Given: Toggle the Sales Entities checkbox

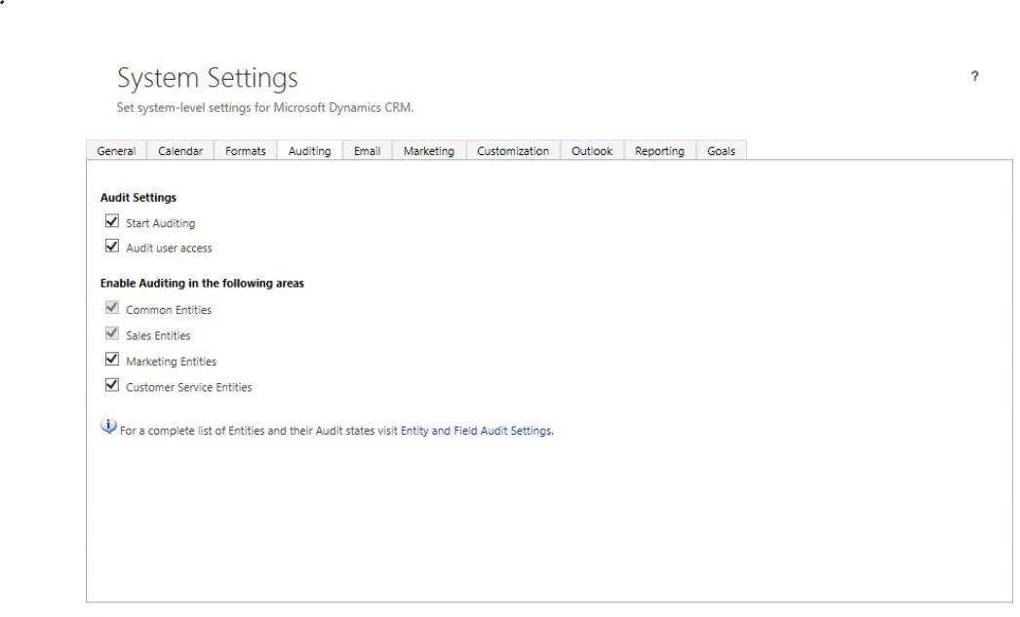Looking at the screenshot, I should coord(112,333).
